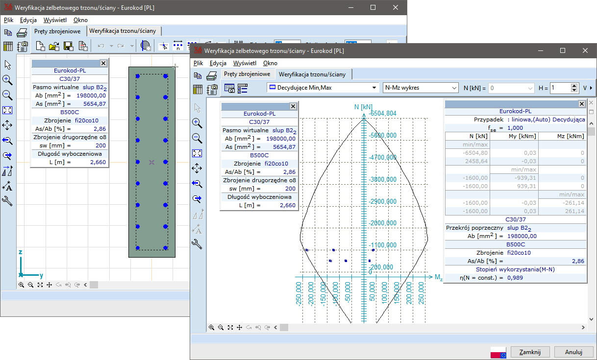Click the fit-to-window icon in back window sidebar
Viewport: 597px width, 360px height.
click(x=7, y=110)
